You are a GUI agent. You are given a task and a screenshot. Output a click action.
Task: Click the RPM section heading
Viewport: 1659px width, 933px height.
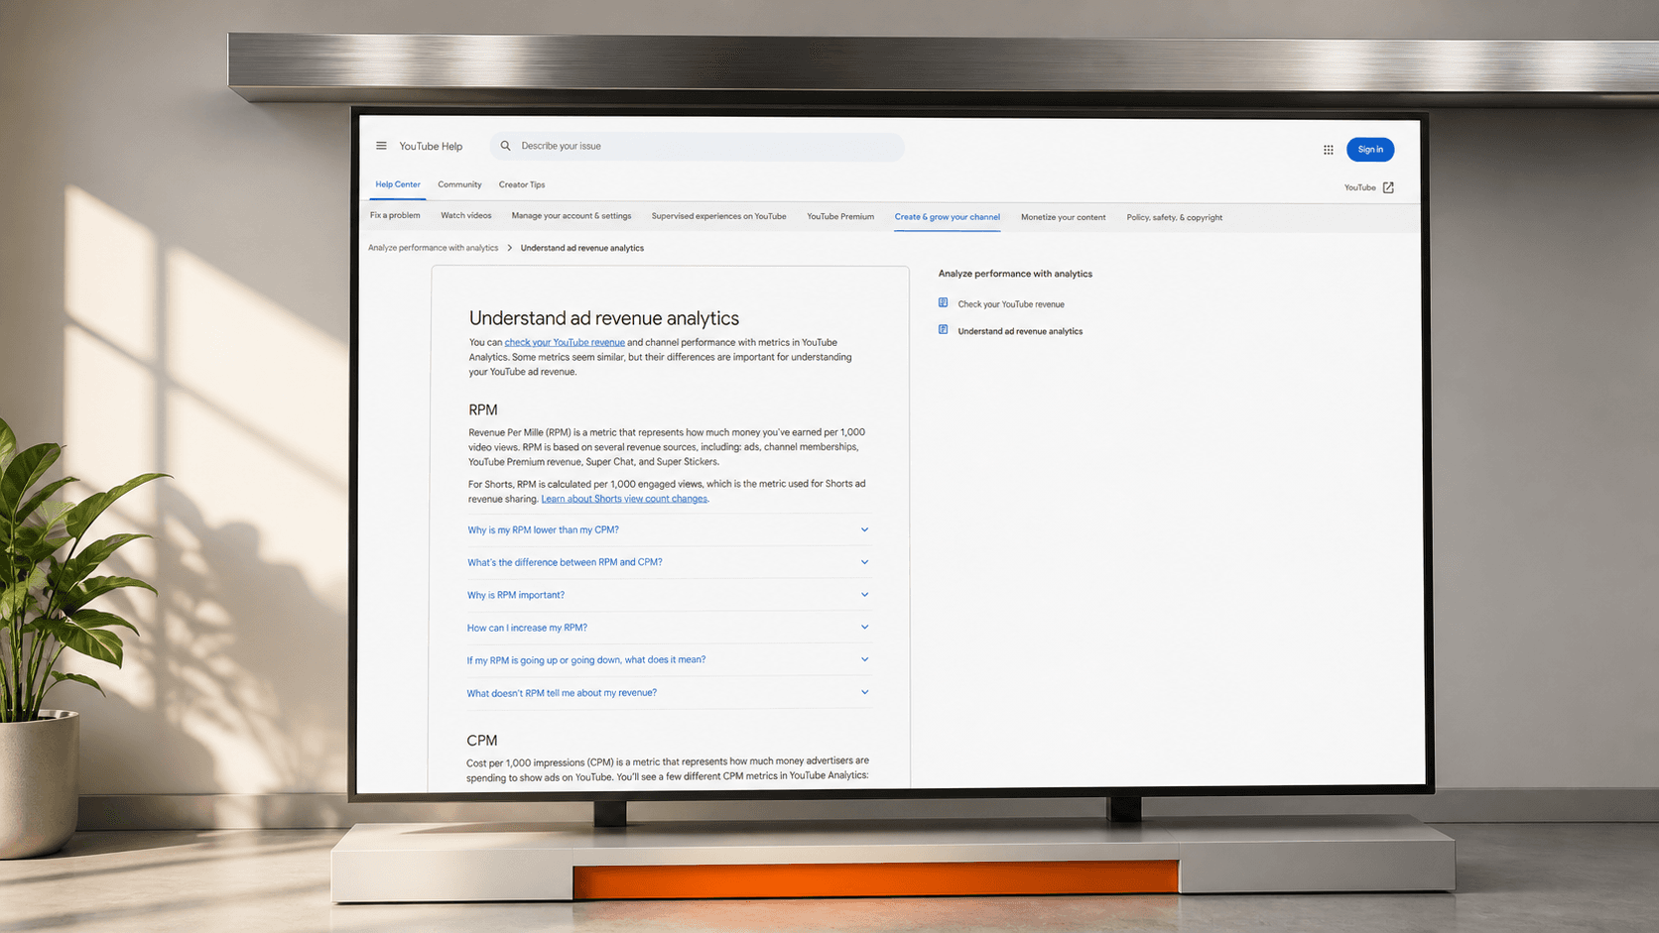click(x=483, y=409)
